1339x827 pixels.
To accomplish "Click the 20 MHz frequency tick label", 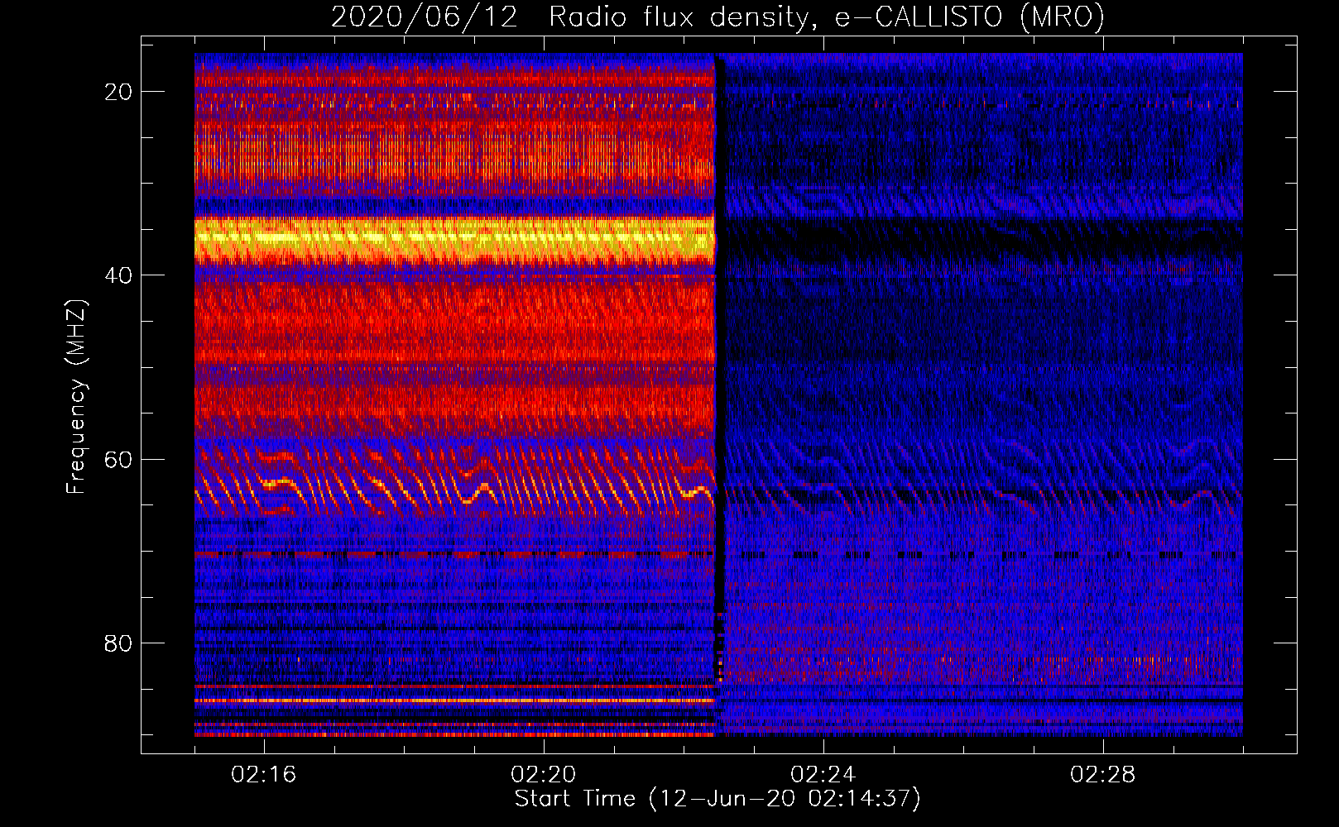I will pyautogui.click(x=118, y=92).
